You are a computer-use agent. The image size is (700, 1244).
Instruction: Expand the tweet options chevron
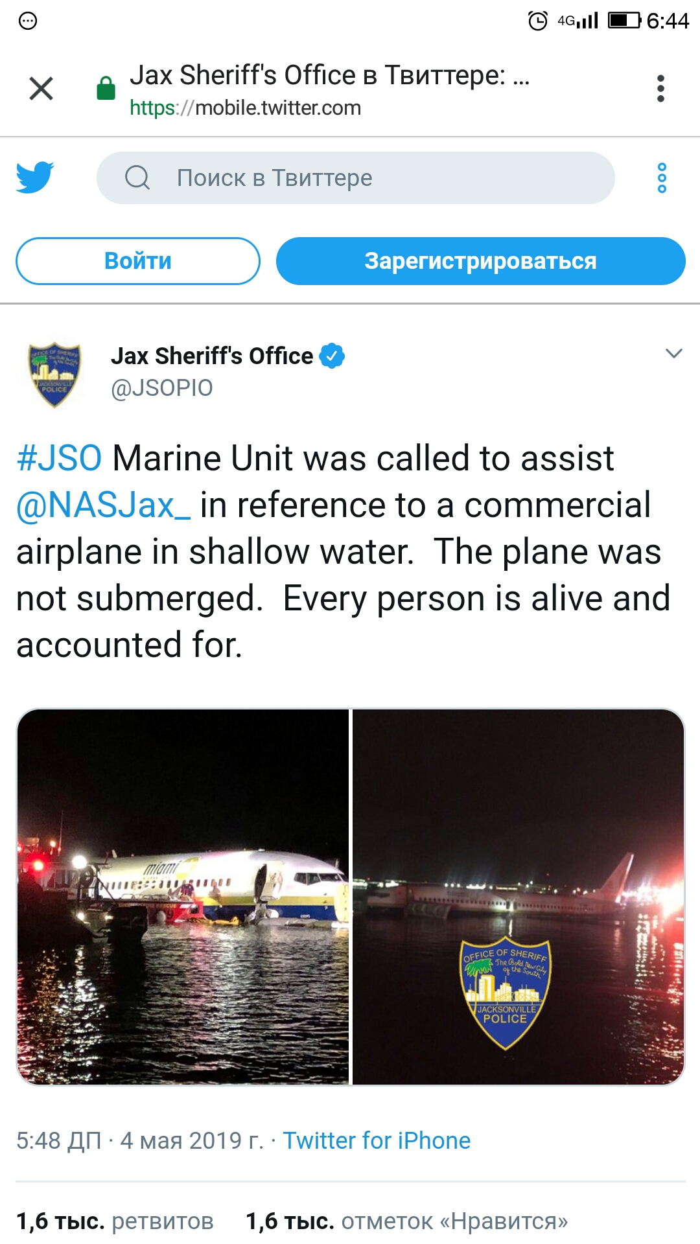[x=674, y=354]
